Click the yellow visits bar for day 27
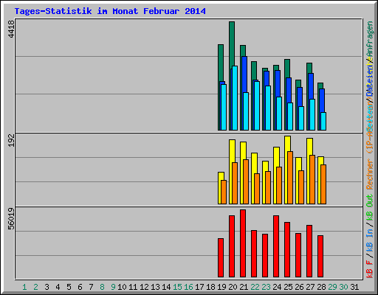 pyautogui.click(x=309, y=146)
